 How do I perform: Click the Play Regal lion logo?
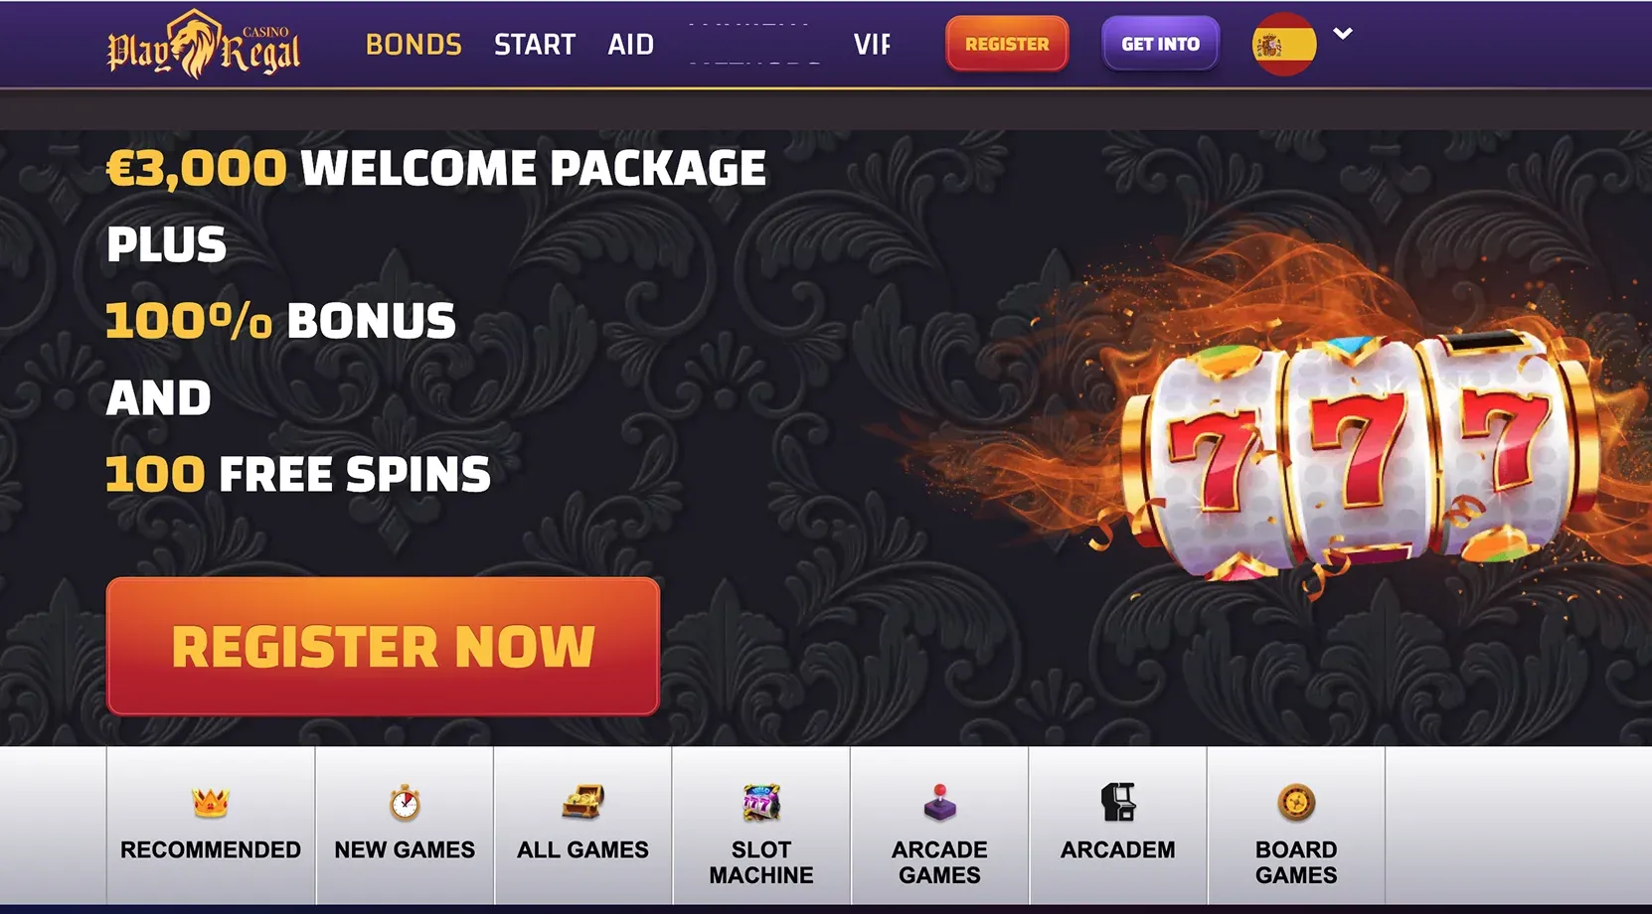(x=204, y=45)
